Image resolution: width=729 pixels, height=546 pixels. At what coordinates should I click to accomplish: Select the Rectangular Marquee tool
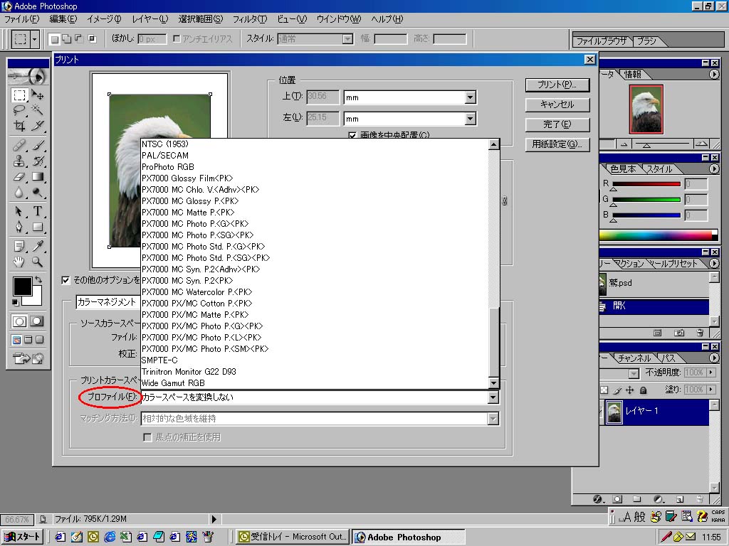point(20,95)
